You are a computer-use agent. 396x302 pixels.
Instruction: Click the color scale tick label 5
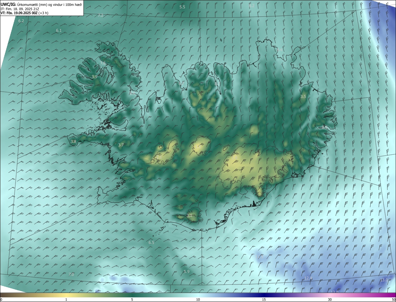point(132,300)
